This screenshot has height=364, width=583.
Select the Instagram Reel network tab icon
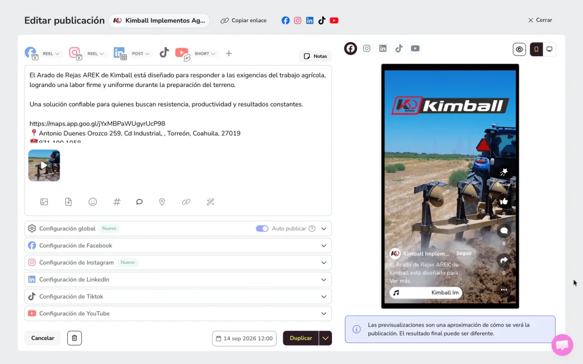coord(76,53)
